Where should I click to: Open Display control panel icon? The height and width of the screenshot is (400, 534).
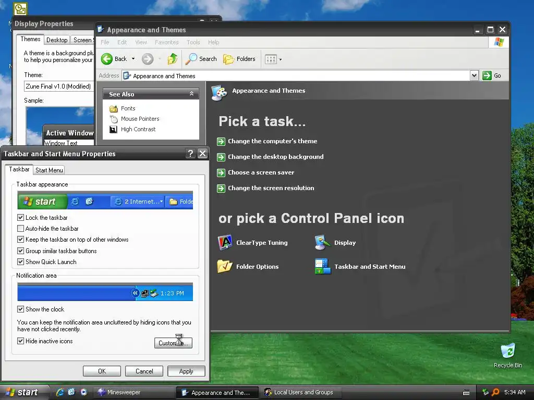pyautogui.click(x=322, y=243)
